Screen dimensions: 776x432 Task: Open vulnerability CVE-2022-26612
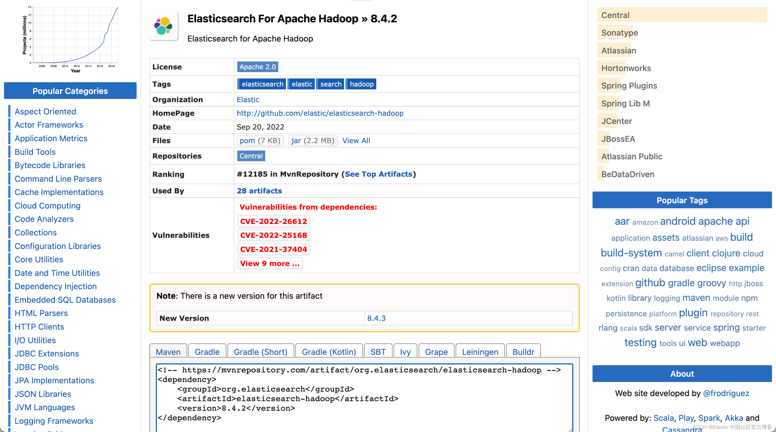click(273, 221)
